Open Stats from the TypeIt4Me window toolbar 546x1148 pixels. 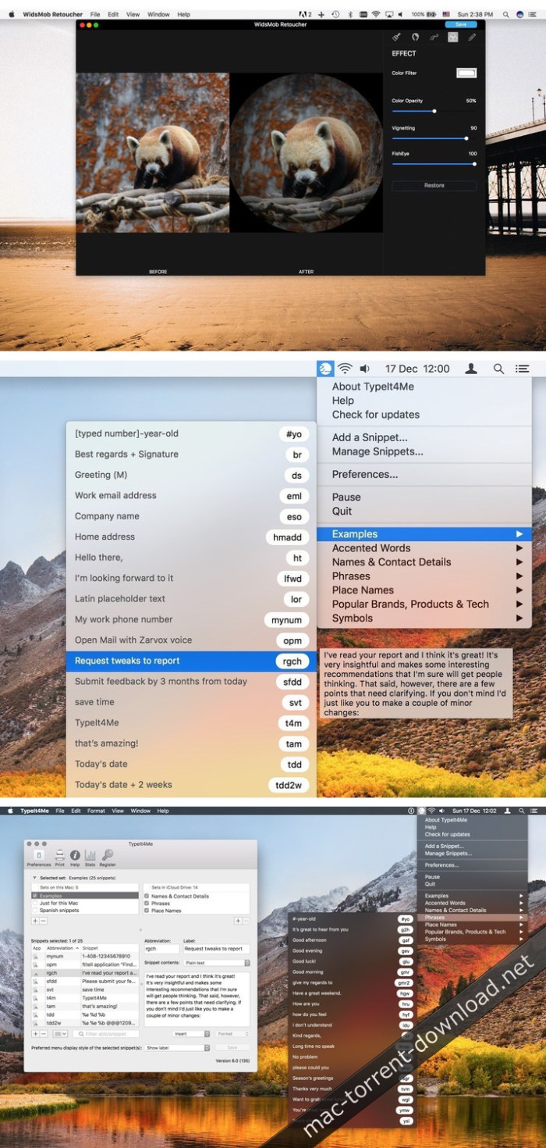[90, 856]
